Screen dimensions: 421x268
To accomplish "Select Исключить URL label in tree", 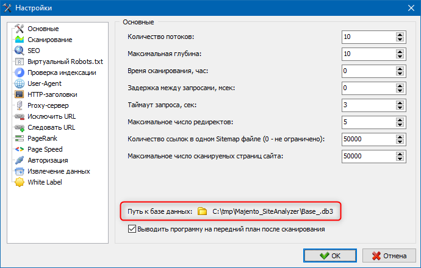I will coord(51,116).
